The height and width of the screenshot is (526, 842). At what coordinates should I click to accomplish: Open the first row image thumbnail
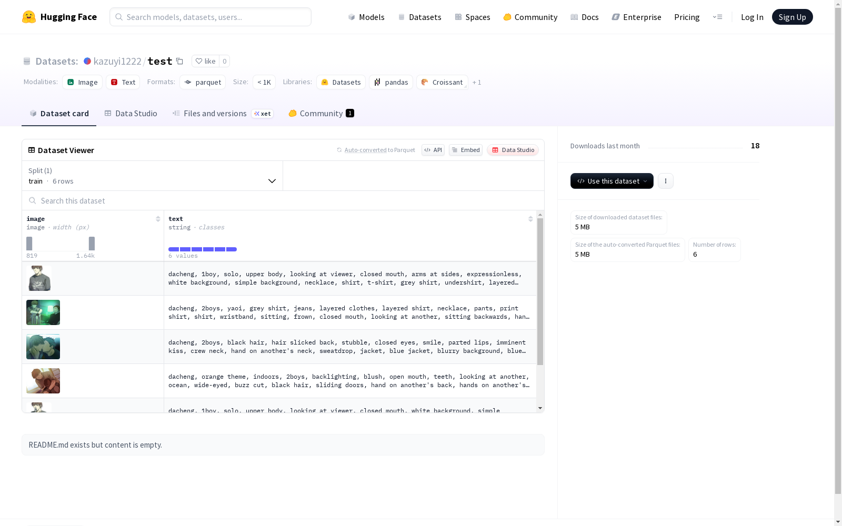coord(39,278)
